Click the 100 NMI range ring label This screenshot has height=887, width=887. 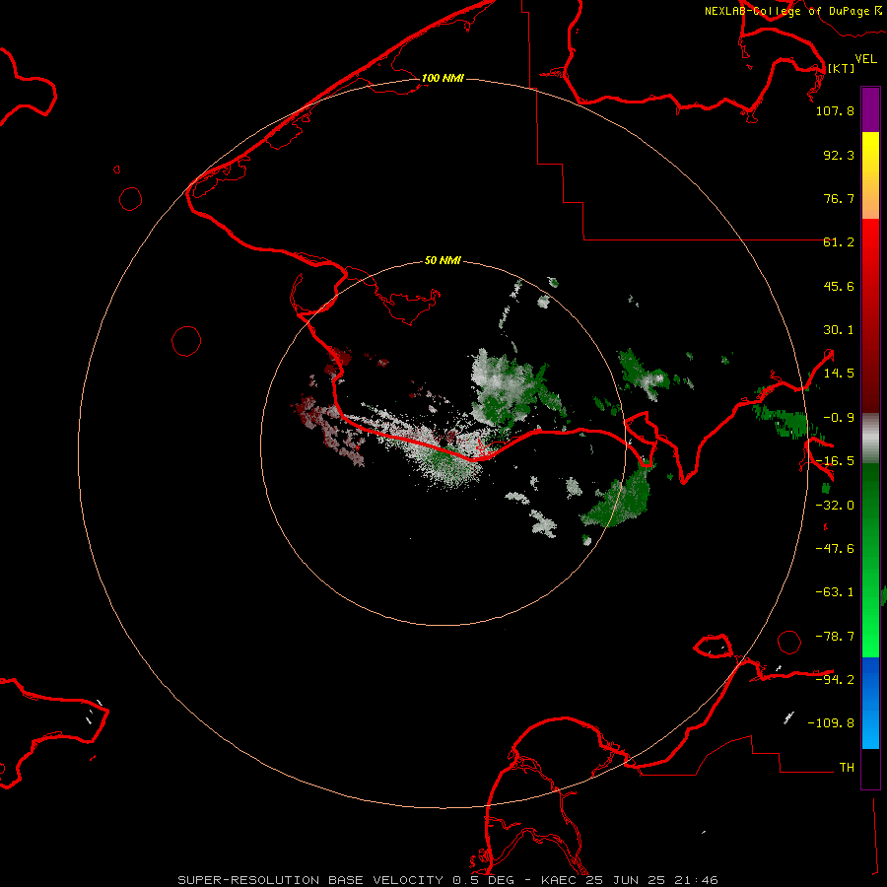point(443,78)
